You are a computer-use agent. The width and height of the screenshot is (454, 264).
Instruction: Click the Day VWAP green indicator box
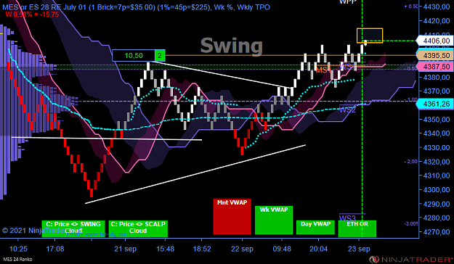coord(315,227)
